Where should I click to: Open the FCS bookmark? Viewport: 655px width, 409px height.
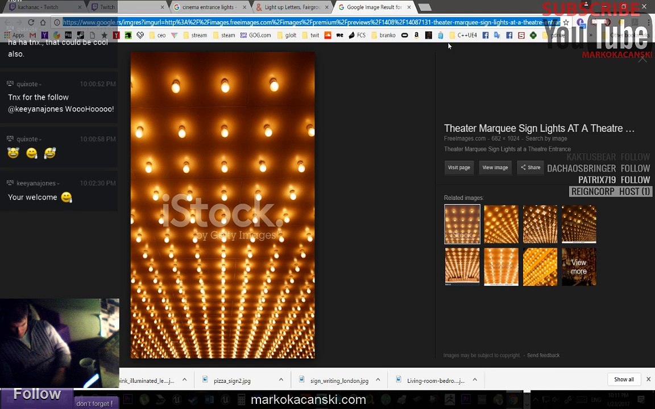(x=357, y=35)
